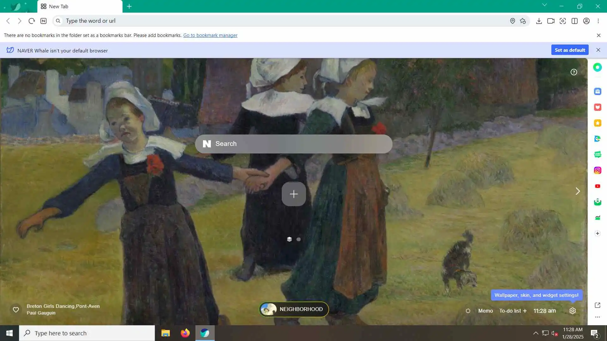Toggle bookmark star in address bar
The image size is (607, 341).
click(523, 21)
